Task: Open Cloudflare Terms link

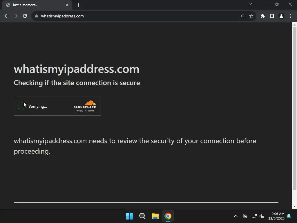Action: (91, 111)
